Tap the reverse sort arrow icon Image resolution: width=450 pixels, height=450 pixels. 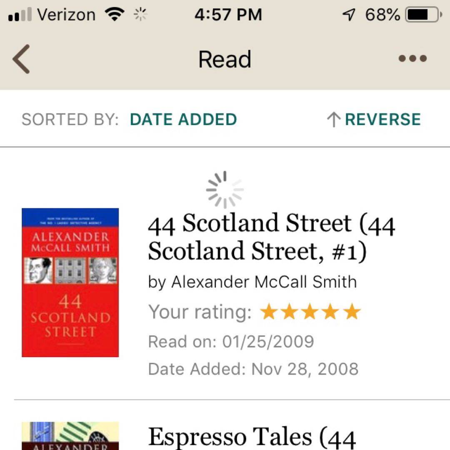(x=332, y=120)
